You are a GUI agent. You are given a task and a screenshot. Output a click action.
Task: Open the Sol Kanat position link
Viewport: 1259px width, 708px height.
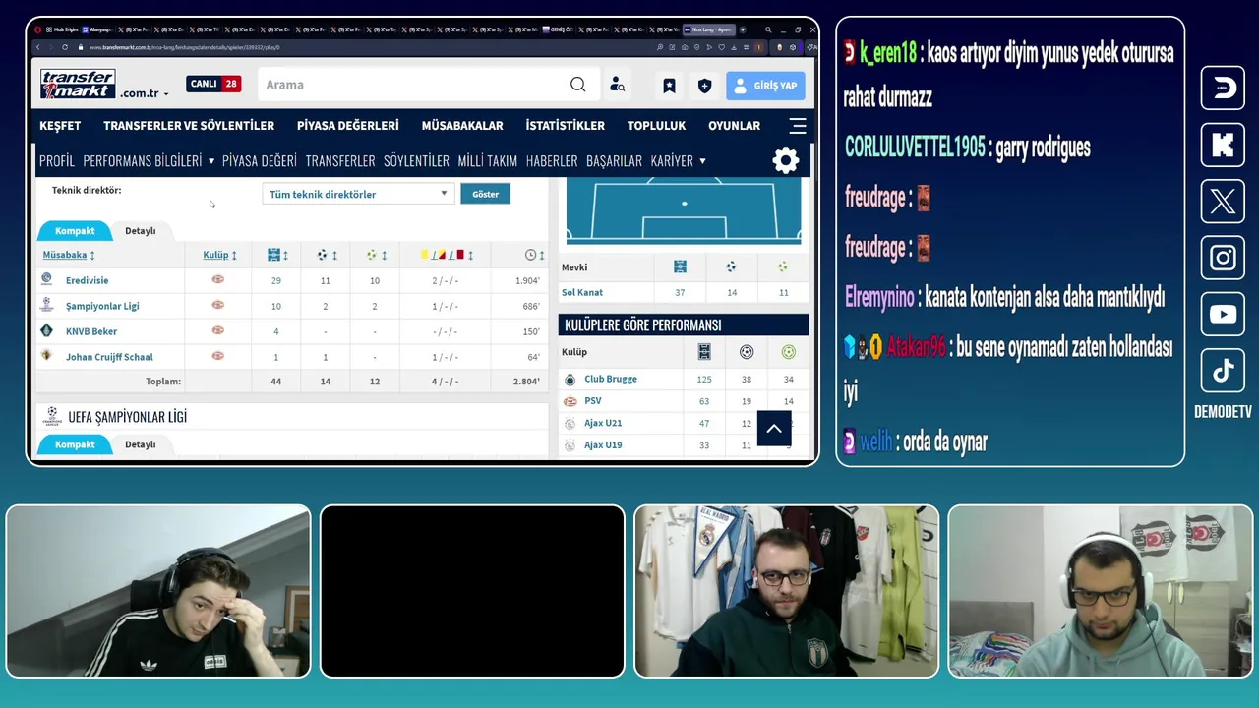click(582, 292)
